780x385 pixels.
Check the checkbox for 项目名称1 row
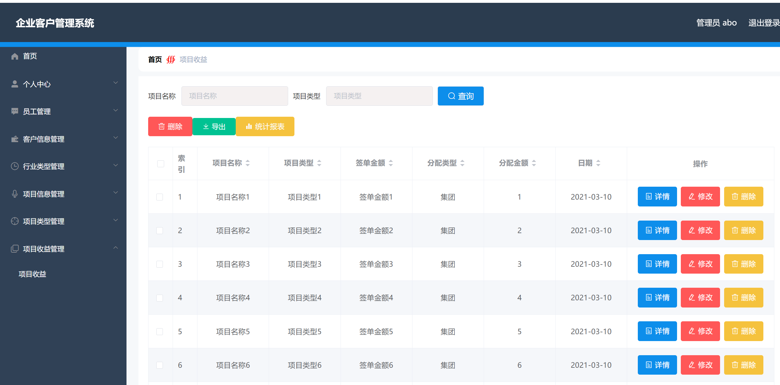pyautogui.click(x=159, y=197)
